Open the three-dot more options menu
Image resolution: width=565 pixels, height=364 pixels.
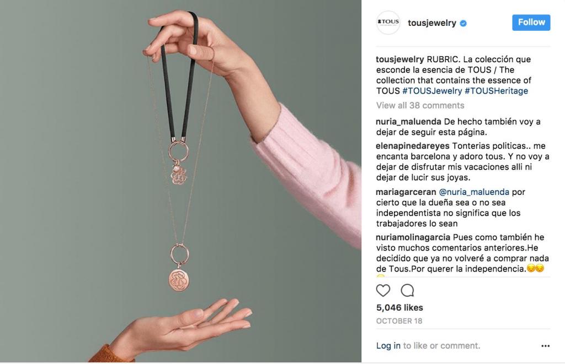tap(546, 346)
